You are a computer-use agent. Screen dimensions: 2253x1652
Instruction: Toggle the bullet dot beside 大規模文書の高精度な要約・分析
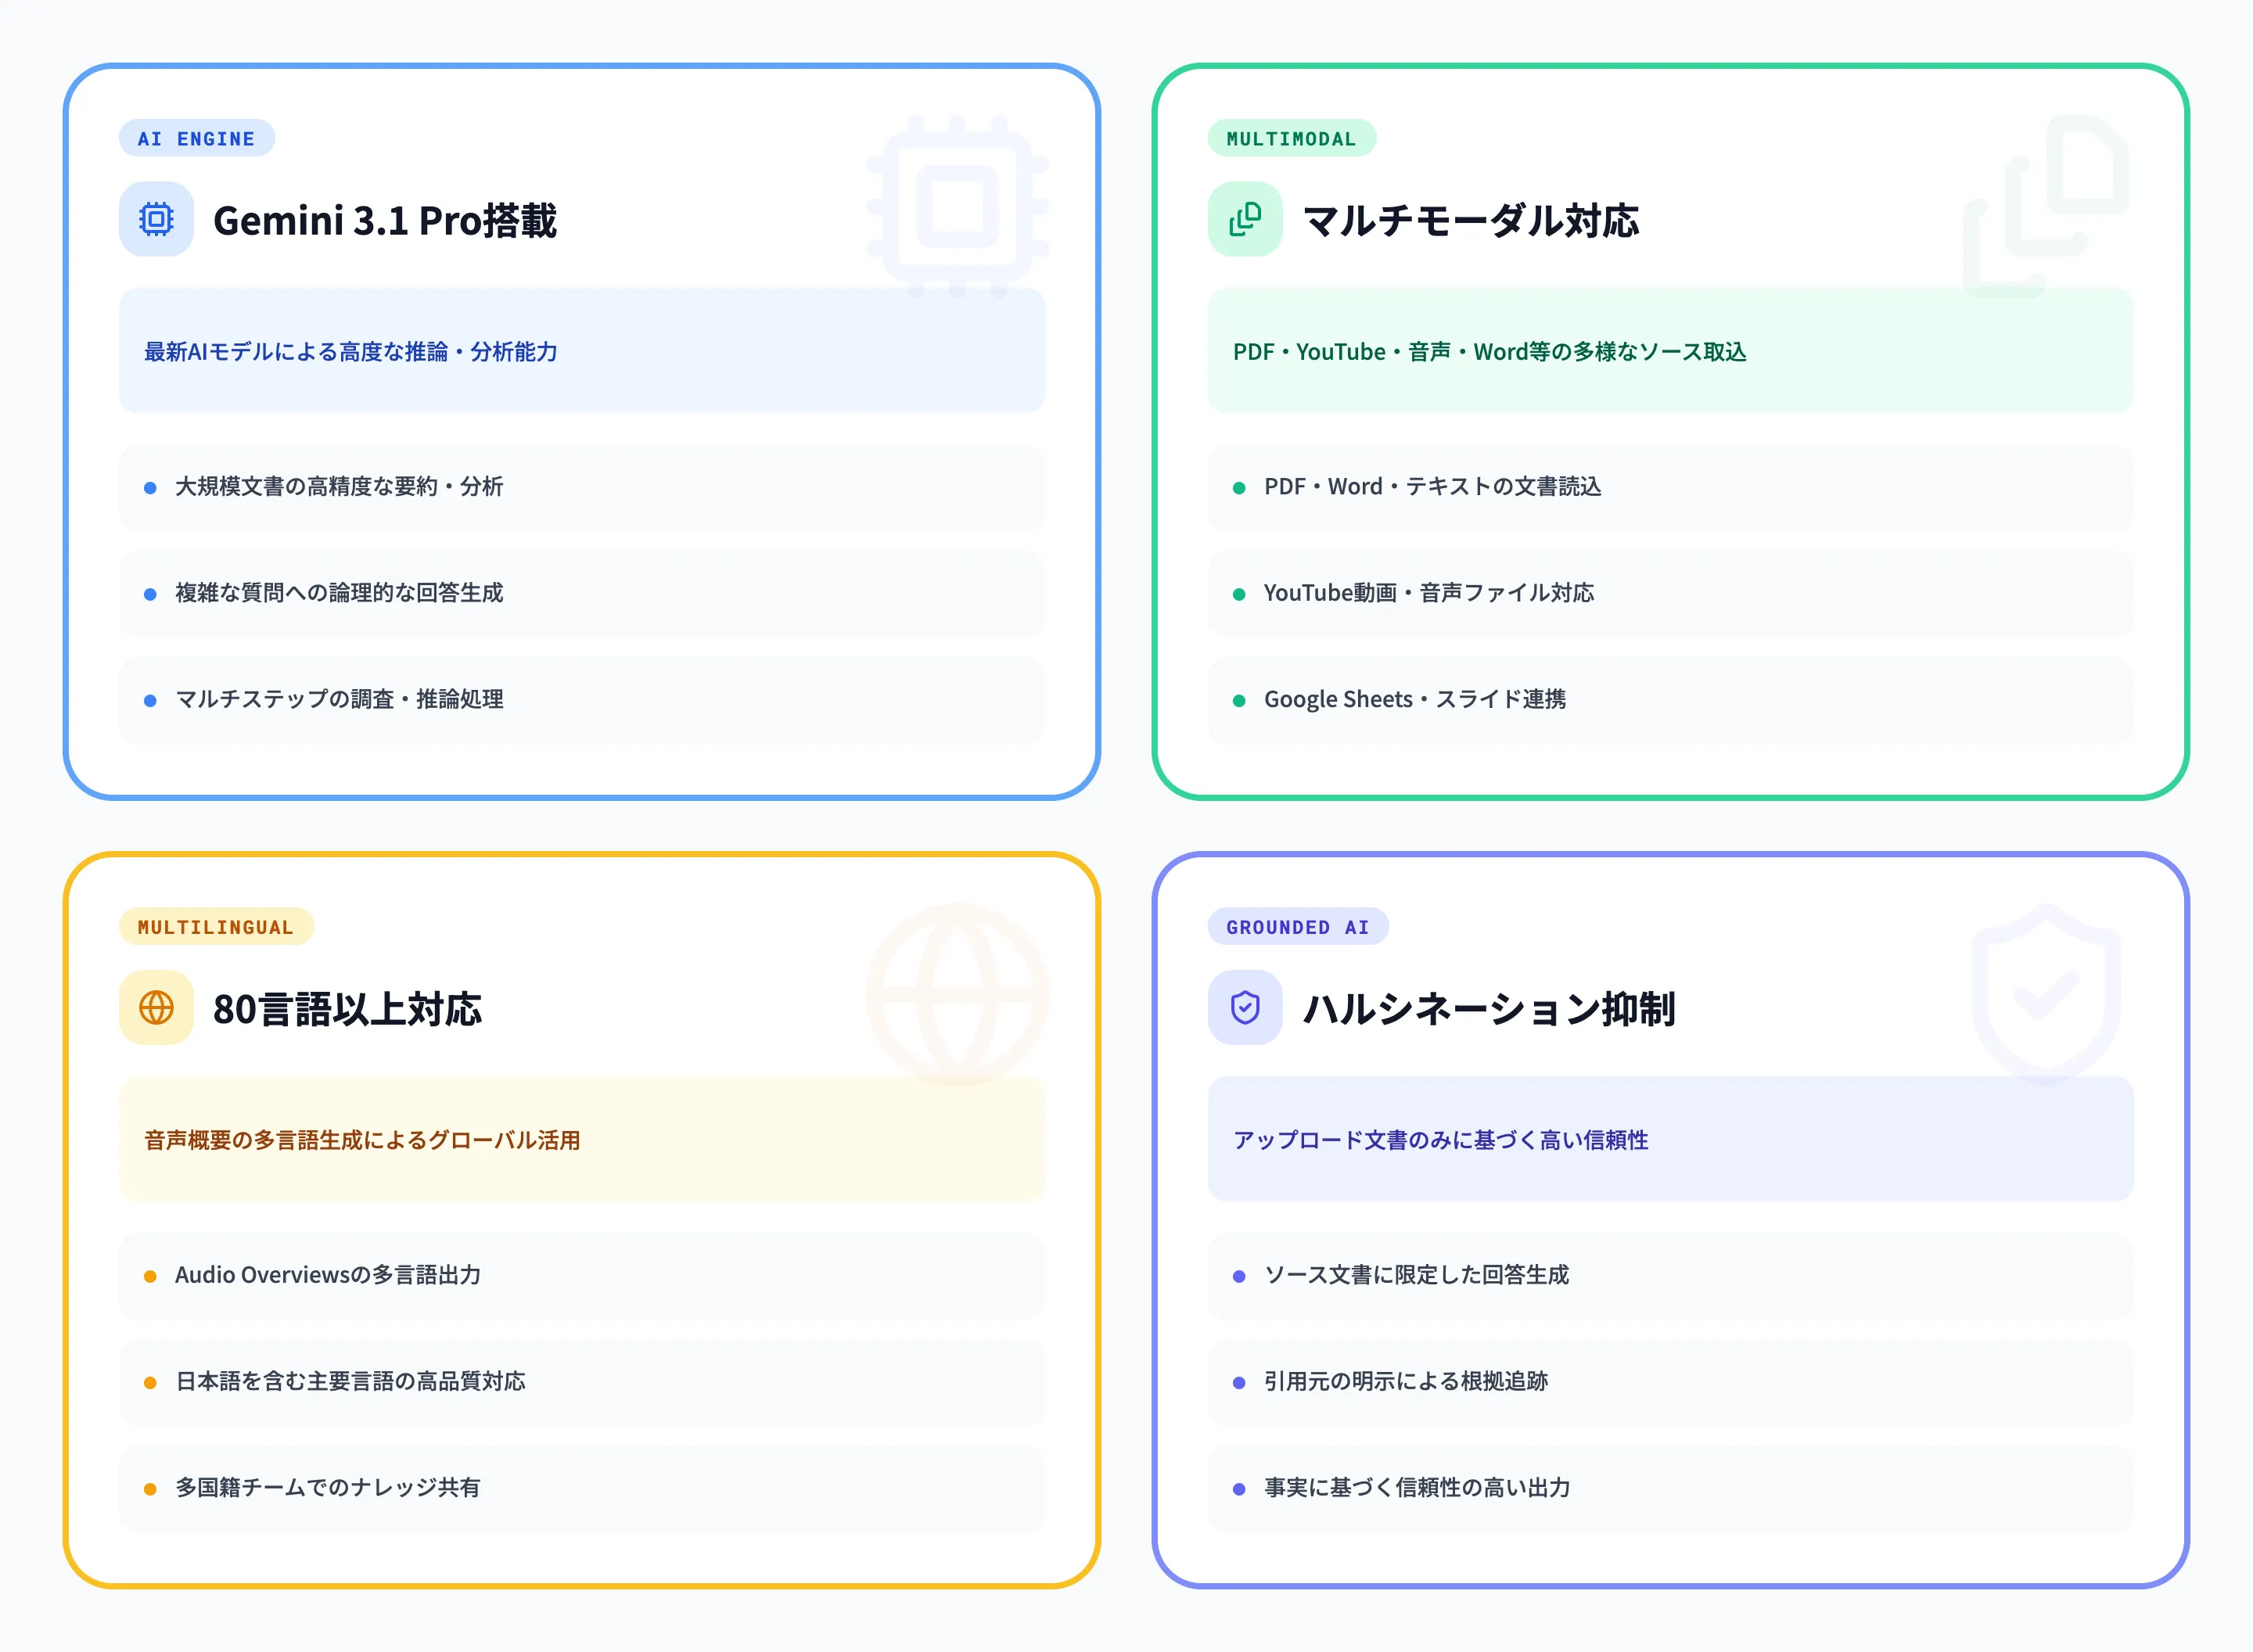point(150,488)
